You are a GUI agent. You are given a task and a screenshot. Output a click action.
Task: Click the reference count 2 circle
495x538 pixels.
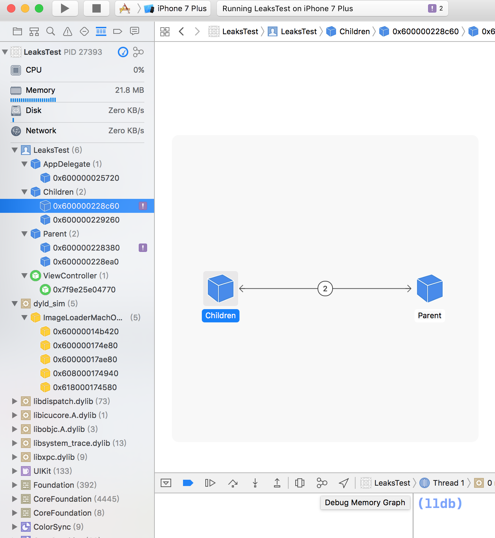325,289
